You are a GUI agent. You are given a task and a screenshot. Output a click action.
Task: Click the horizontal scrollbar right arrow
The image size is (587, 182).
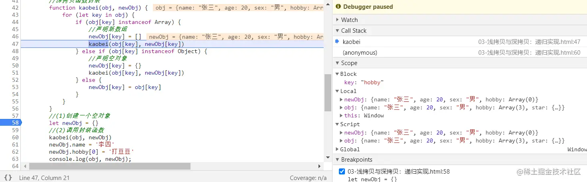point(320,166)
